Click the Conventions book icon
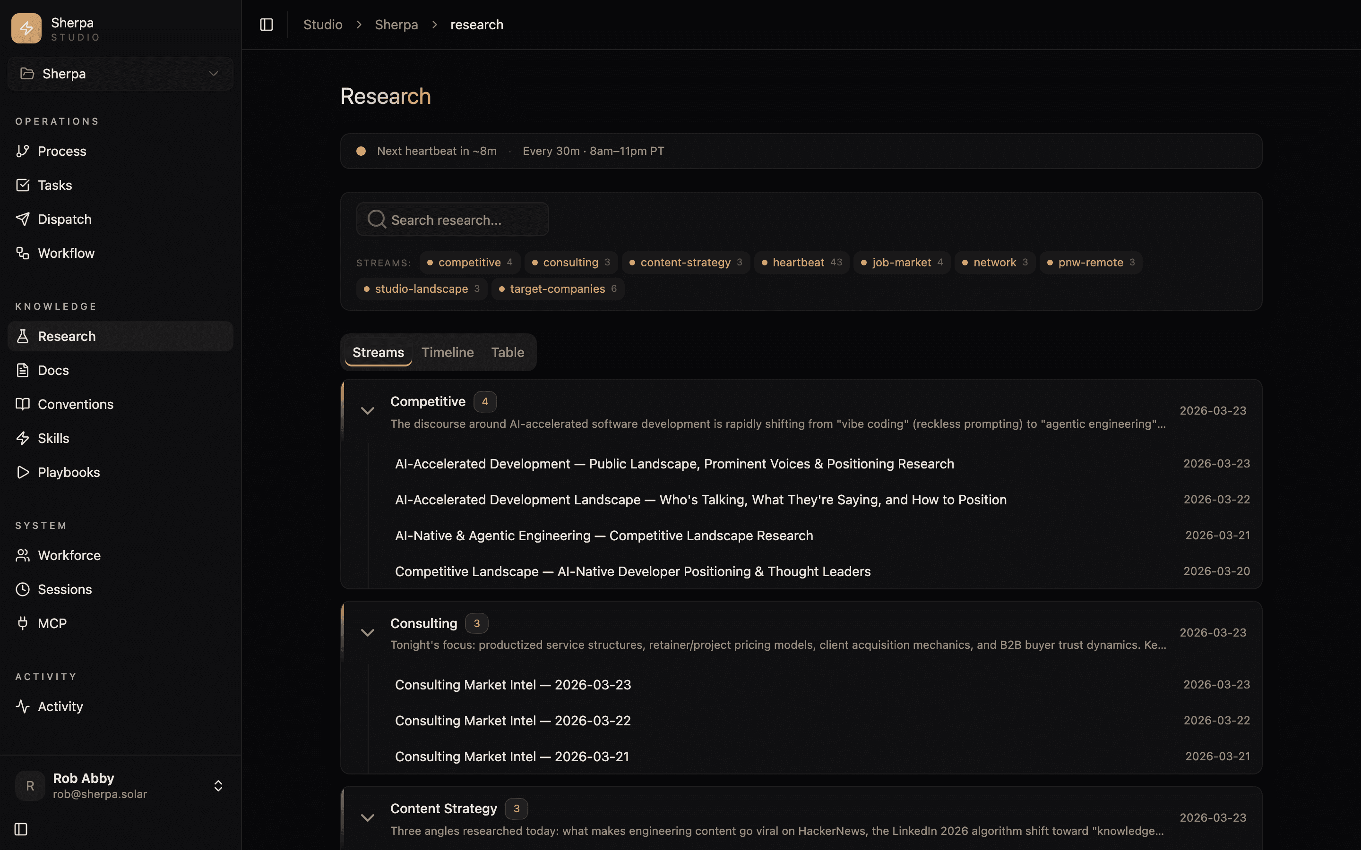 (23, 404)
